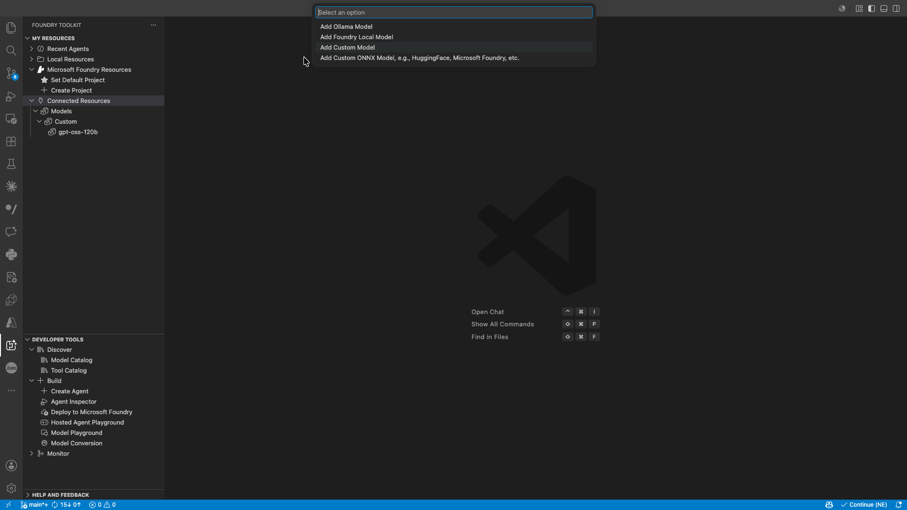Open Foundry Toolkit more actions ellipsis

click(154, 25)
